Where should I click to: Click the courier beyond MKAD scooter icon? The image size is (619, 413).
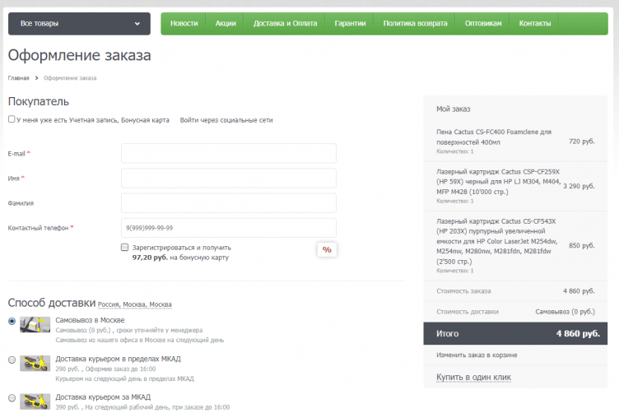[35, 400]
